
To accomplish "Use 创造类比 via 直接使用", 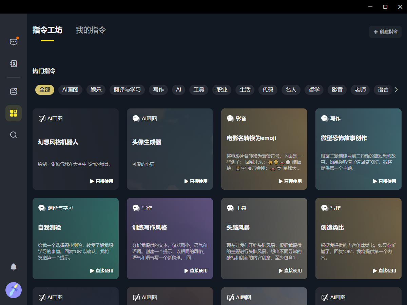I will [385, 271].
